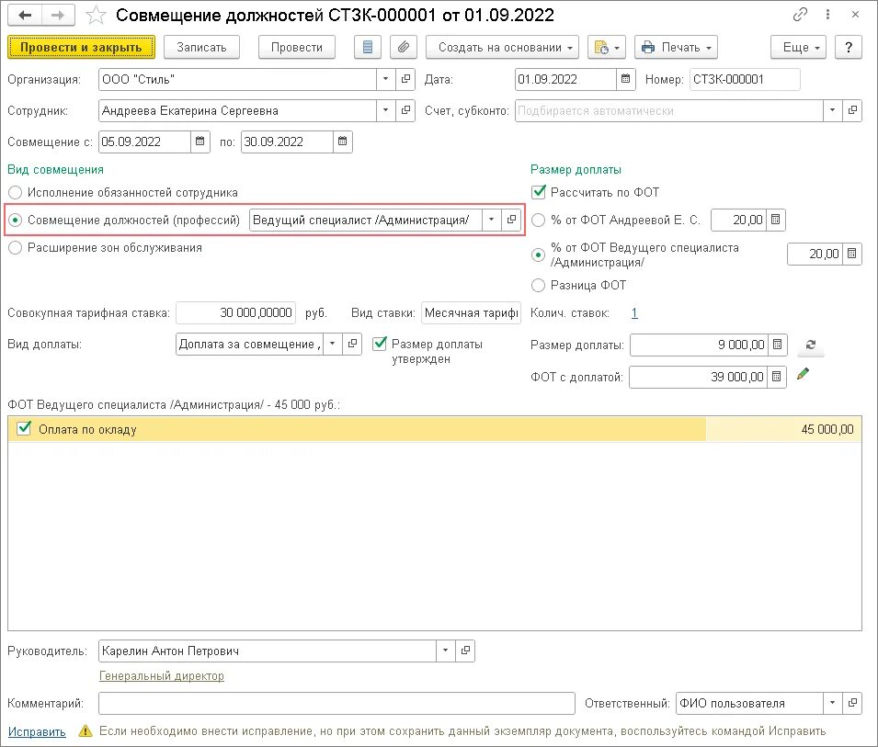This screenshot has height=747, width=878.
Task: Choose % от ФОТ Андреевой Е. С. option
Action: point(538,220)
